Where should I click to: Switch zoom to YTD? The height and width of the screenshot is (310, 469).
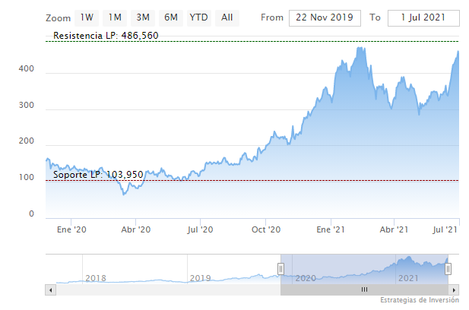[x=198, y=17]
